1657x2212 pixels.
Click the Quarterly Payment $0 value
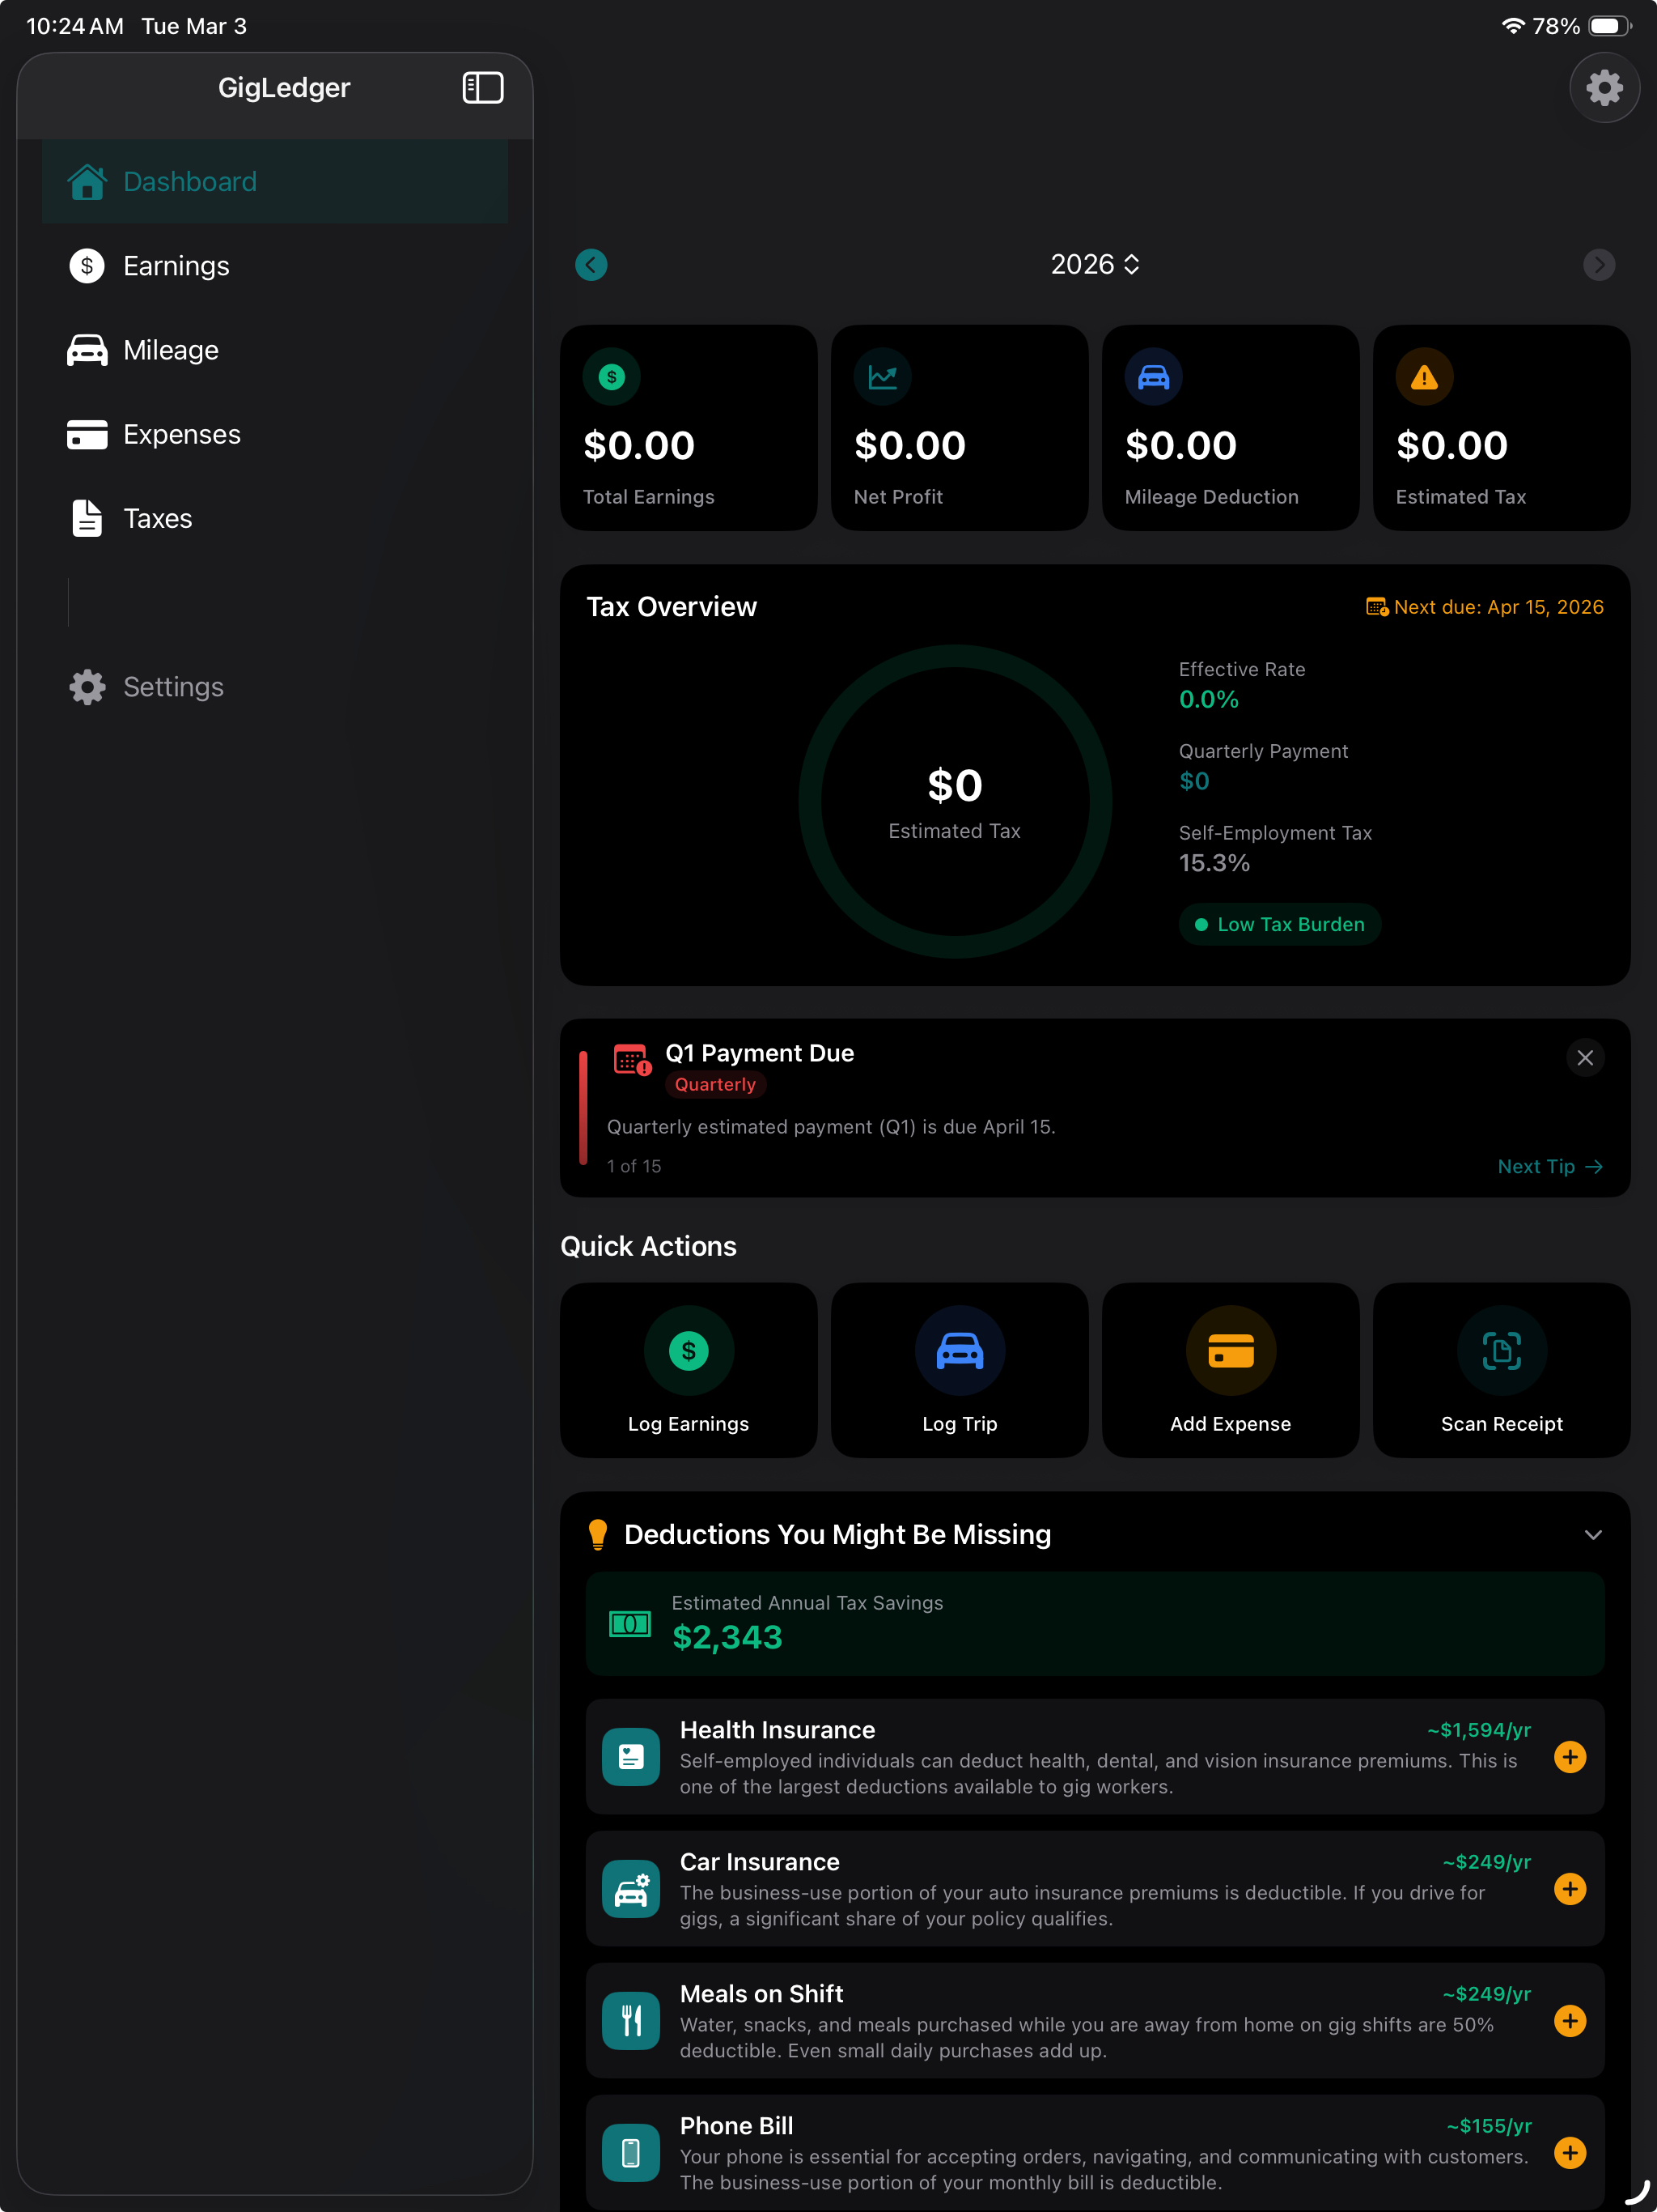1194,782
